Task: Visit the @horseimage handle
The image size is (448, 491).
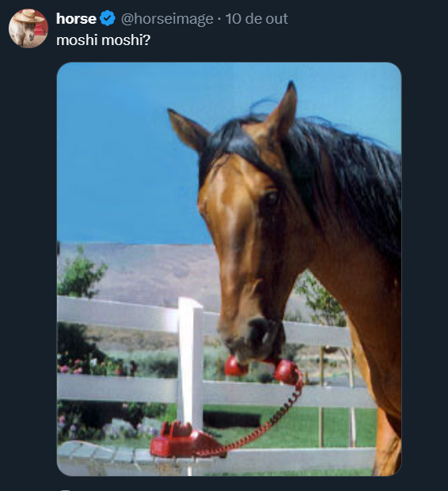Action: 167,19
